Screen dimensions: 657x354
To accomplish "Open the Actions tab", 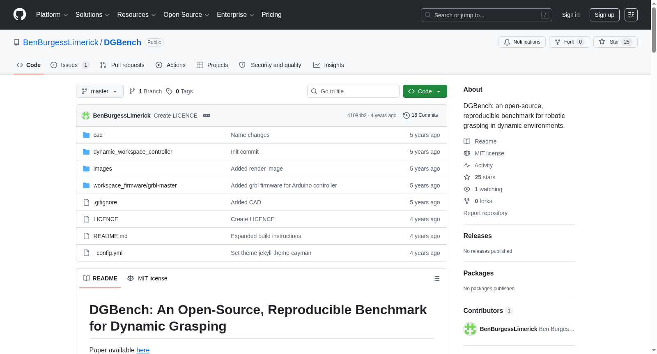I will [x=171, y=65].
